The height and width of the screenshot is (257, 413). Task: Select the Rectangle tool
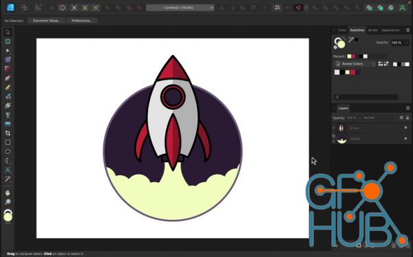click(8, 142)
